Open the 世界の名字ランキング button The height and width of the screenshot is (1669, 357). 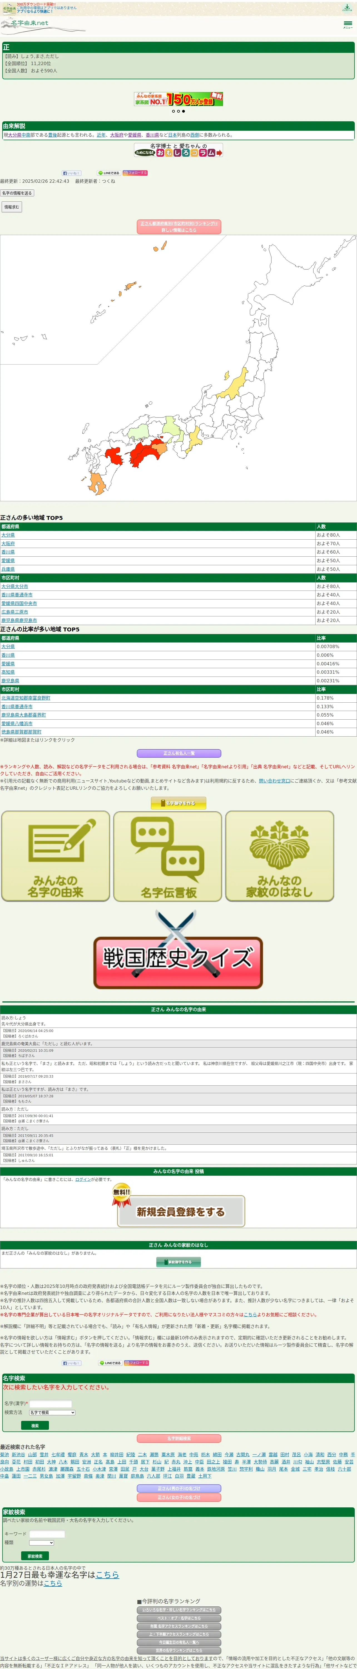tap(179, 1650)
